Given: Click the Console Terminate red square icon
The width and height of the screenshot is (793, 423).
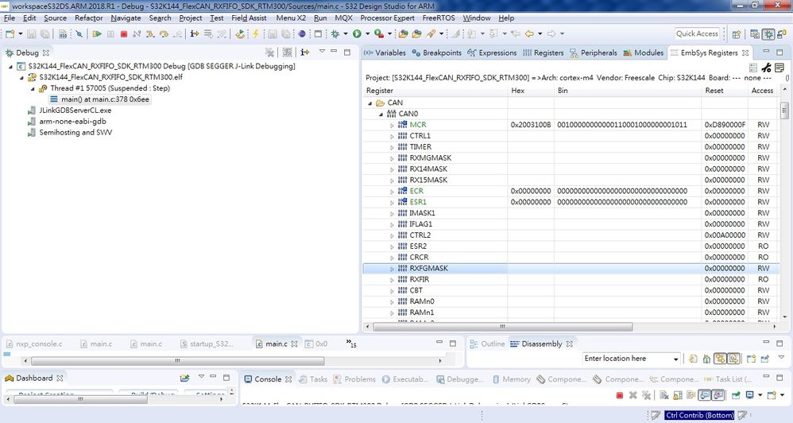Looking at the screenshot, I should (620, 395).
